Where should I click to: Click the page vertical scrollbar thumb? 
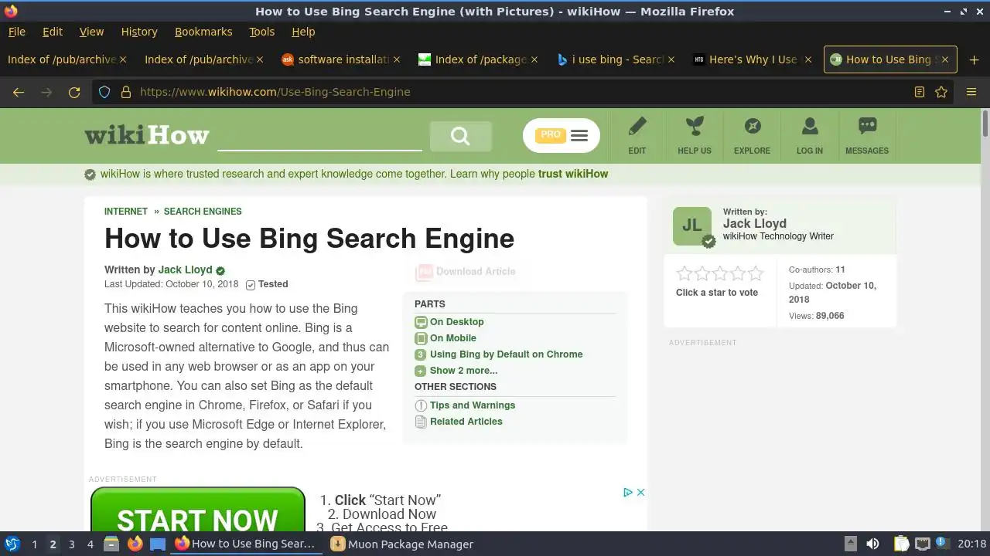pyautogui.click(x=985, y=125)
